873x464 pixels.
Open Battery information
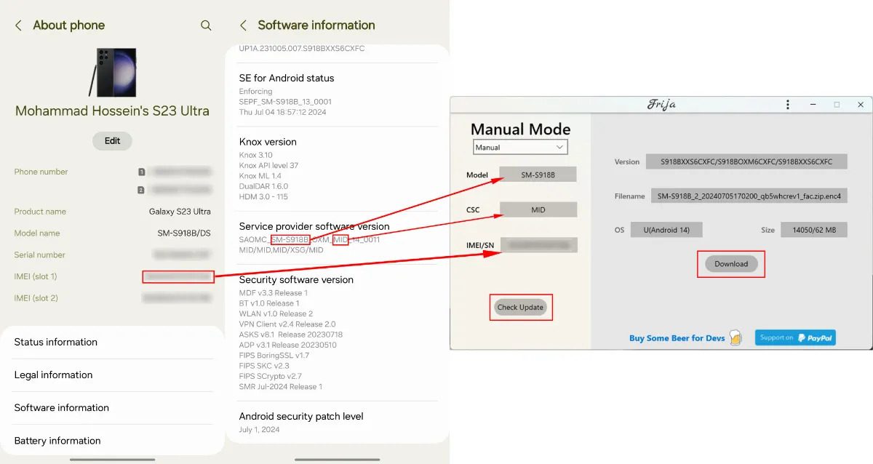[x=113, y=441]
